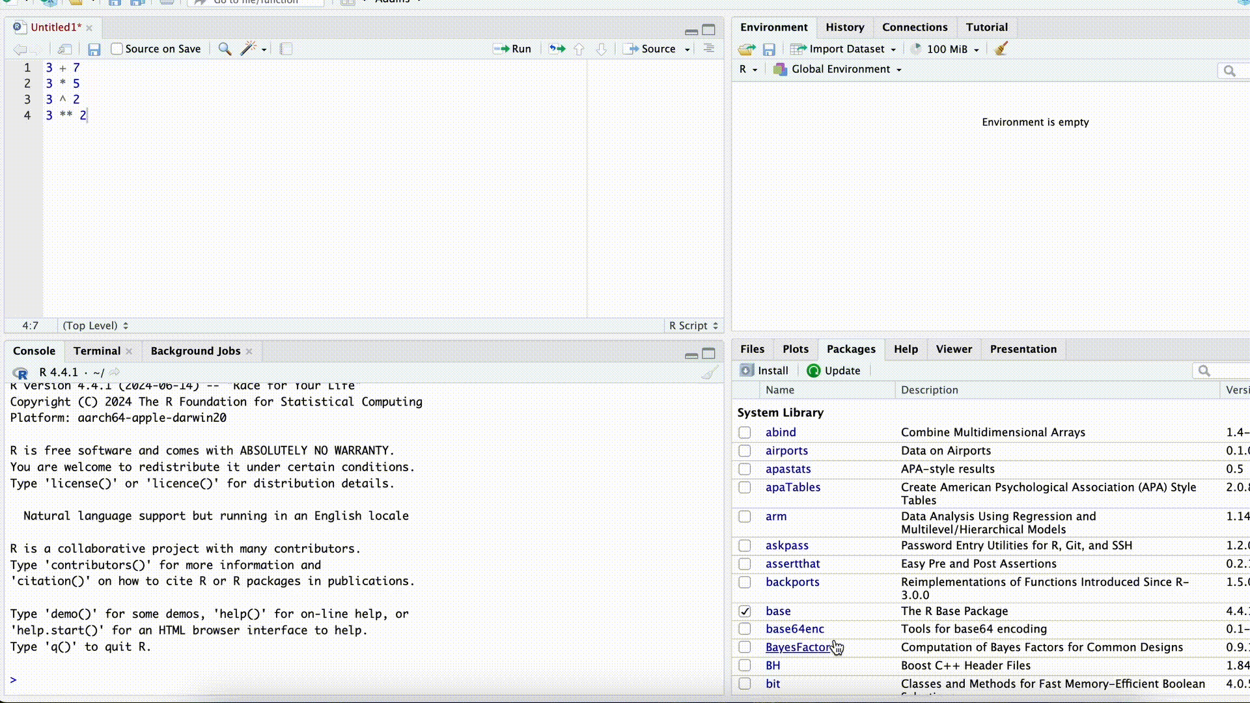Image resolution: width=1250 pixels, height=703 pixels.
Task: Check the abind package checkbox
Action: pyautogui.click(x=745, y=433)
